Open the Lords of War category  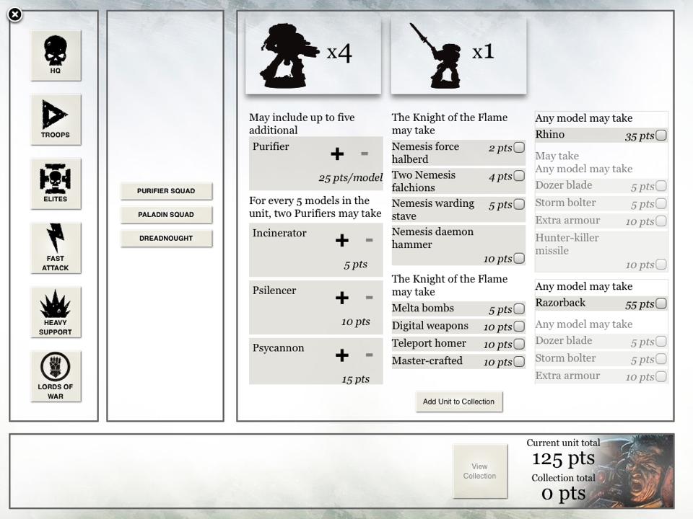click(56, 376)
